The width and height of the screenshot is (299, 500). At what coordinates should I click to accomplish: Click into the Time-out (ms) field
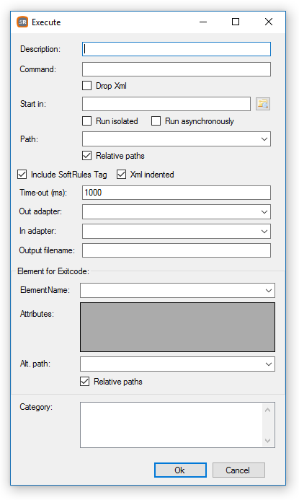click(177, 193)
